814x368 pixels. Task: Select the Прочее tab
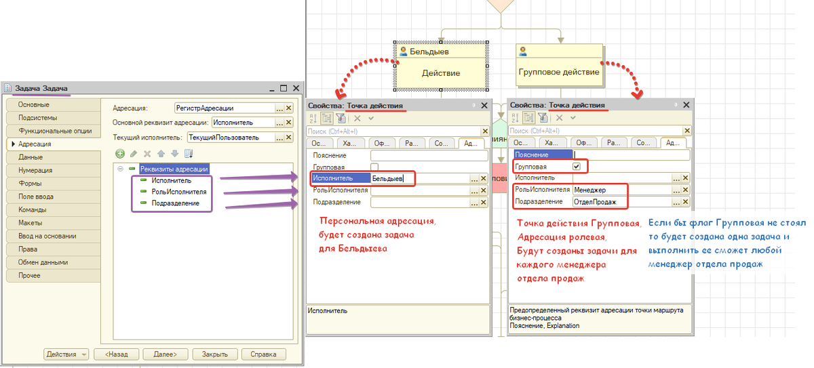pyautogui.click(x=53, y=276)
